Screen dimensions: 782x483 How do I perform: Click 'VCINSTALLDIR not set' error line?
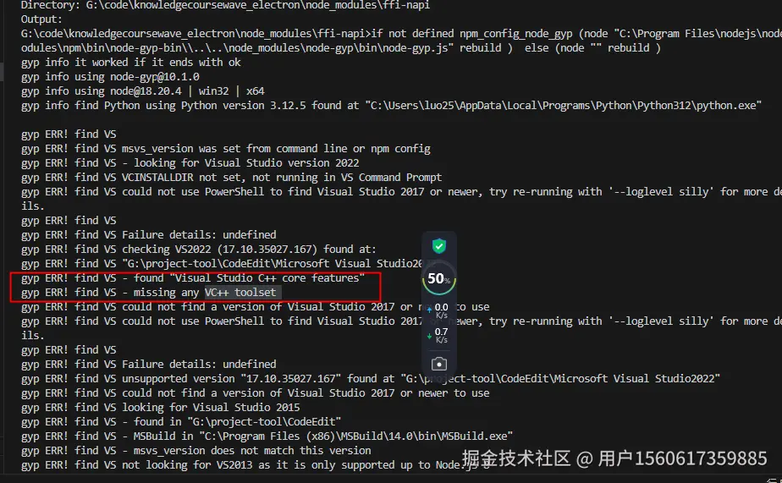point(231,177)
